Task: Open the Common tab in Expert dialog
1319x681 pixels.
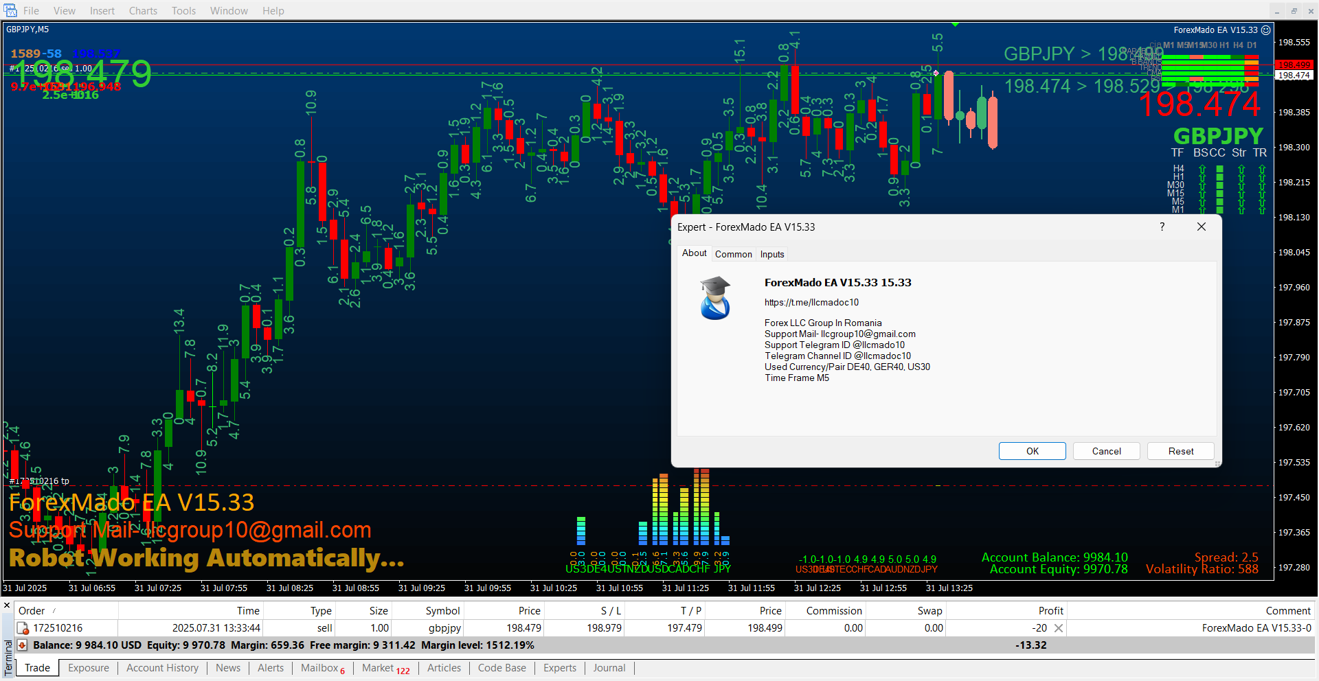Action: tap(733, 254)
